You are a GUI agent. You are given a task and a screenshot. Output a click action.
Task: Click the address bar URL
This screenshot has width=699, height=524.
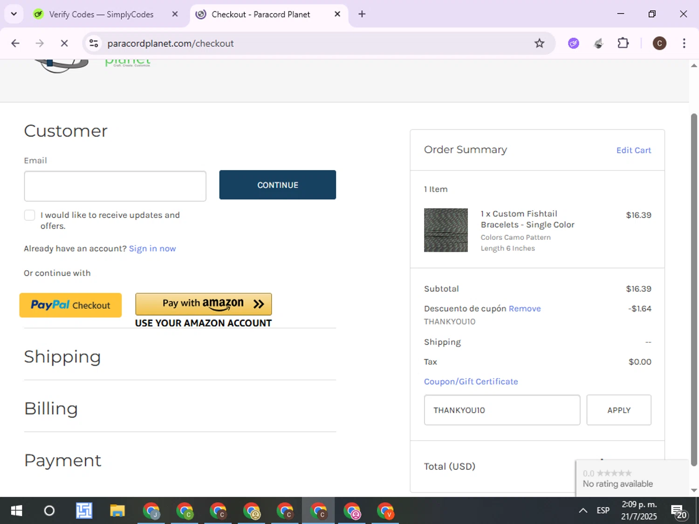[x=171, y=43]
